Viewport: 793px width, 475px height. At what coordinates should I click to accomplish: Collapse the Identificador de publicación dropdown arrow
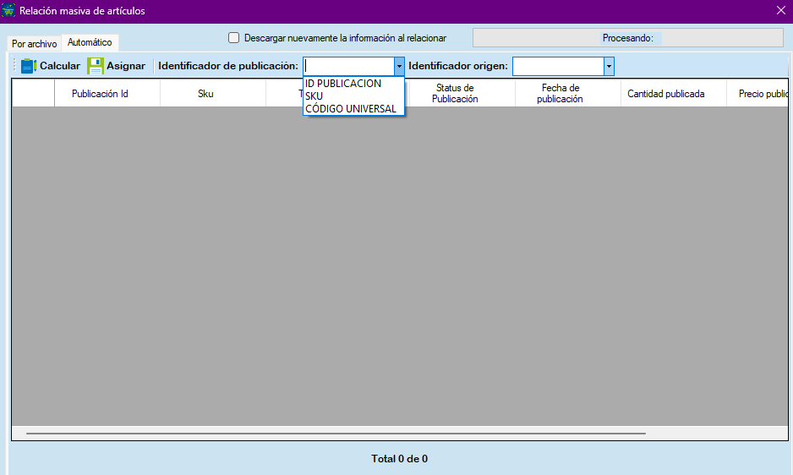coord(399,67)
